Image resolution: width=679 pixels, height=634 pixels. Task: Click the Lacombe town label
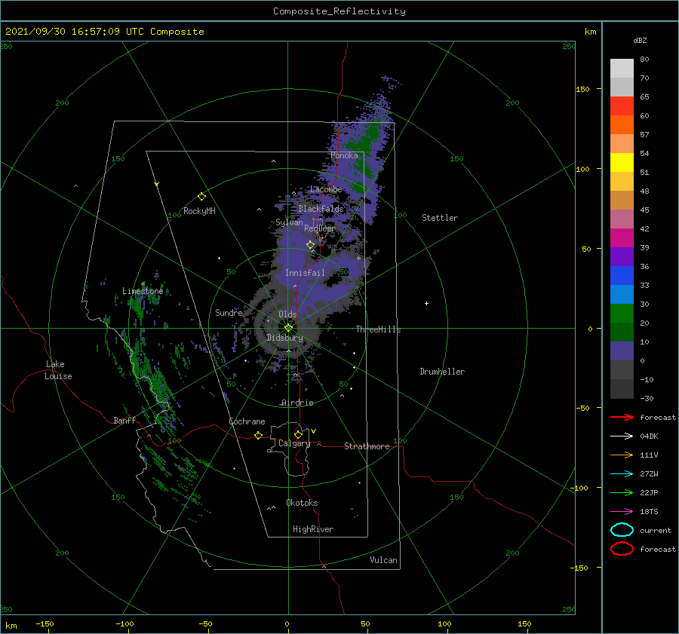tap(326, 189)
